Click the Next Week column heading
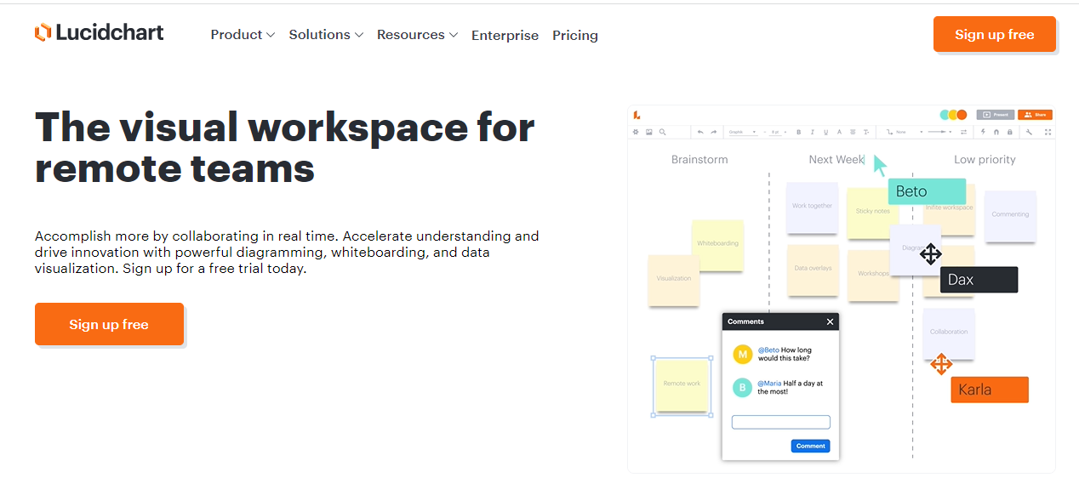Viewport: 1079px width, 489px height. click(836, 159)
